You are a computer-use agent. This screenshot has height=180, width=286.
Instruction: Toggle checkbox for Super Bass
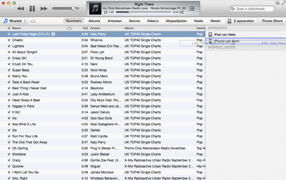click(x=9, y=70)
